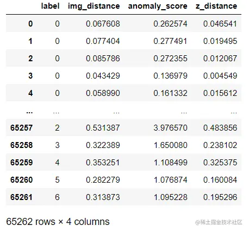Click row index 65257
The image size is (249, 232).
22,128
